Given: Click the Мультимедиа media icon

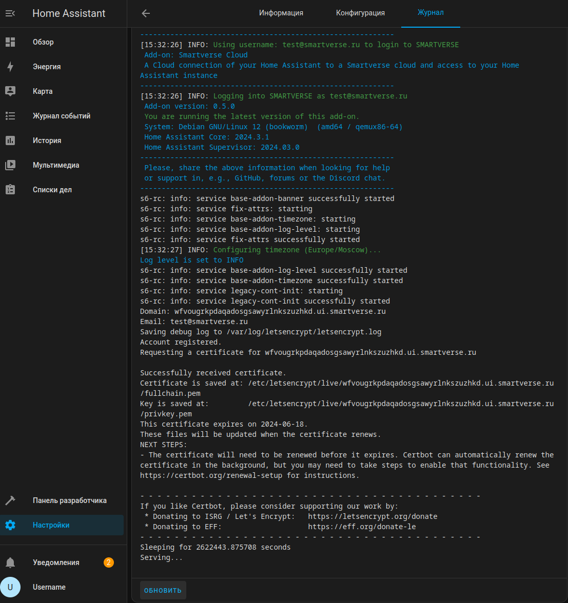Looking at the screenshot, I should tap(10, 165).
